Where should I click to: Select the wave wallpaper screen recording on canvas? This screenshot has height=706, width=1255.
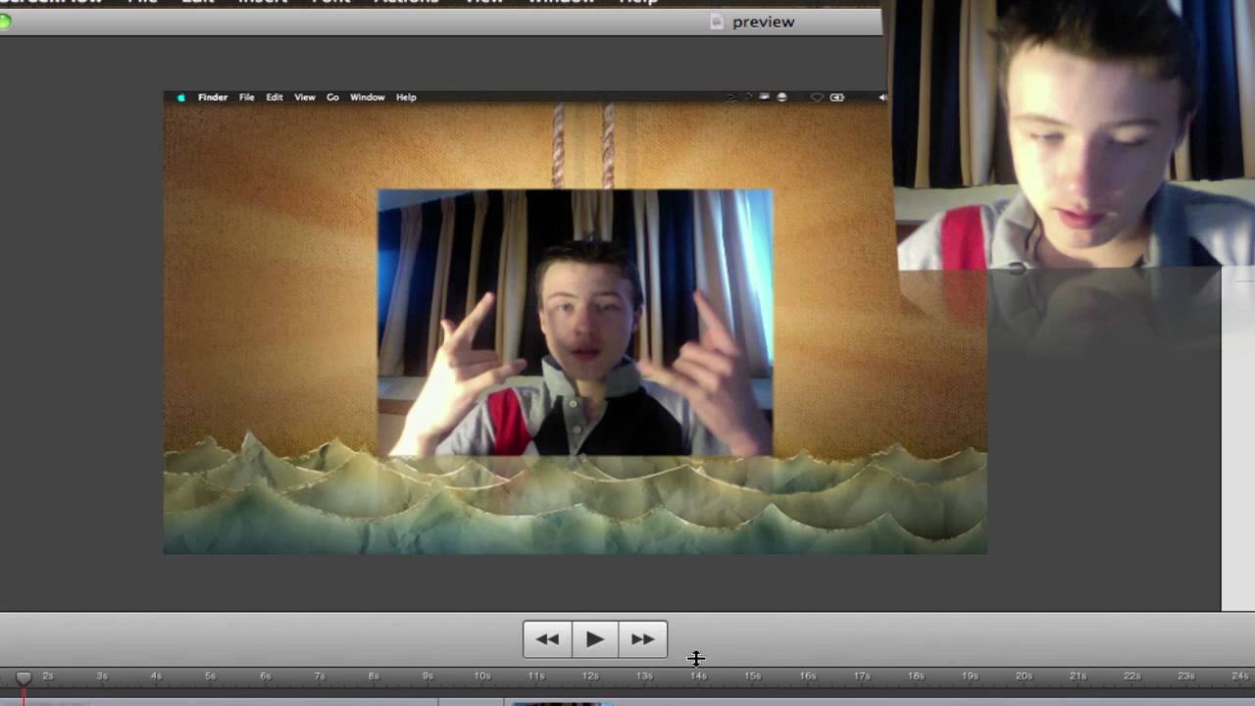click(575, 323)
